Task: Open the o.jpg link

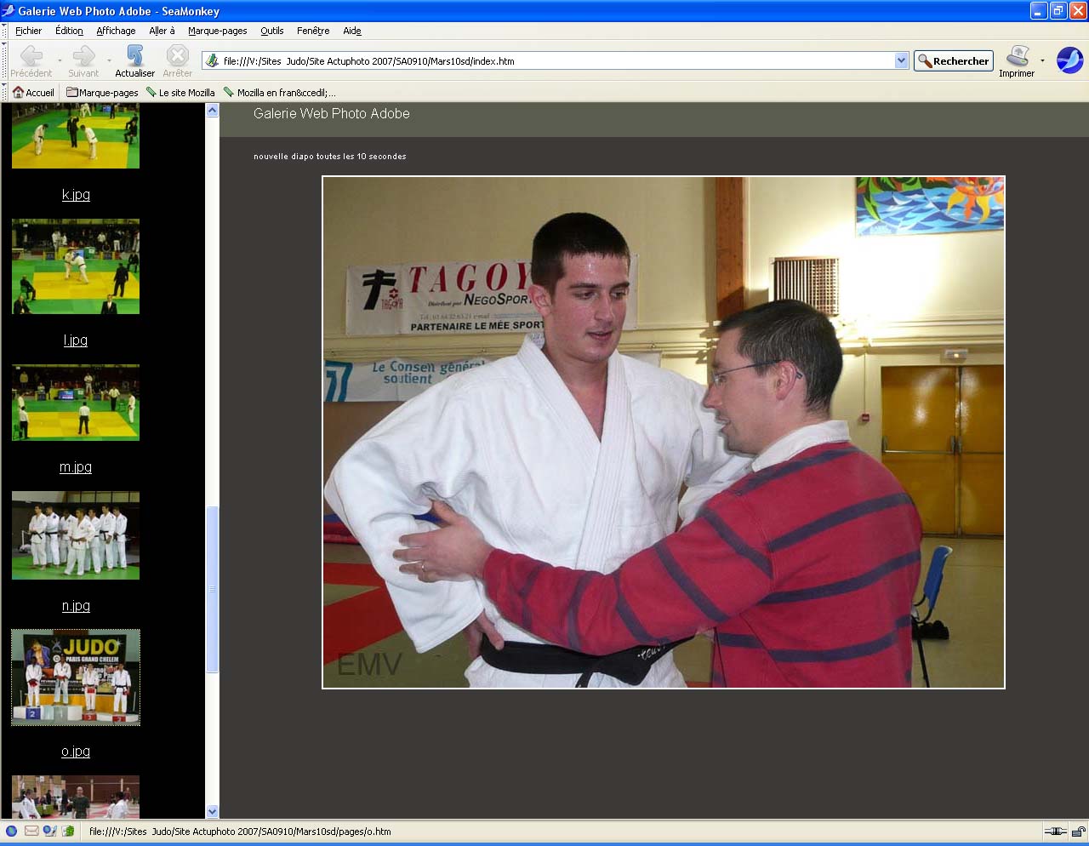Action: pyautogui.click(x=76, y=752)
